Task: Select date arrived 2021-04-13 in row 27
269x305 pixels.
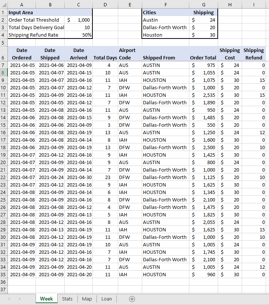Action: tap(79, 215)
